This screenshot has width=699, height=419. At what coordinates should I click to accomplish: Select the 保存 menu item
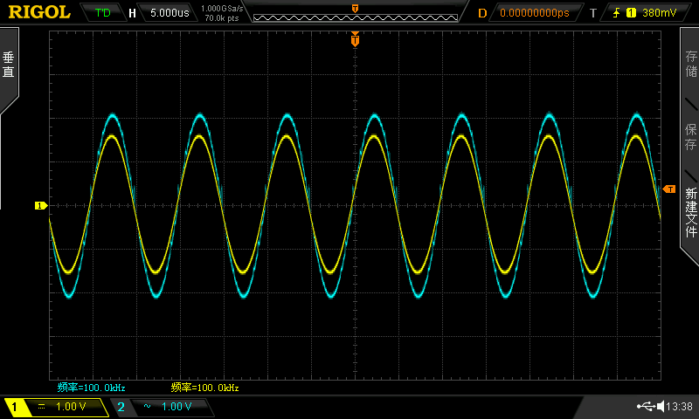(690, 137)
